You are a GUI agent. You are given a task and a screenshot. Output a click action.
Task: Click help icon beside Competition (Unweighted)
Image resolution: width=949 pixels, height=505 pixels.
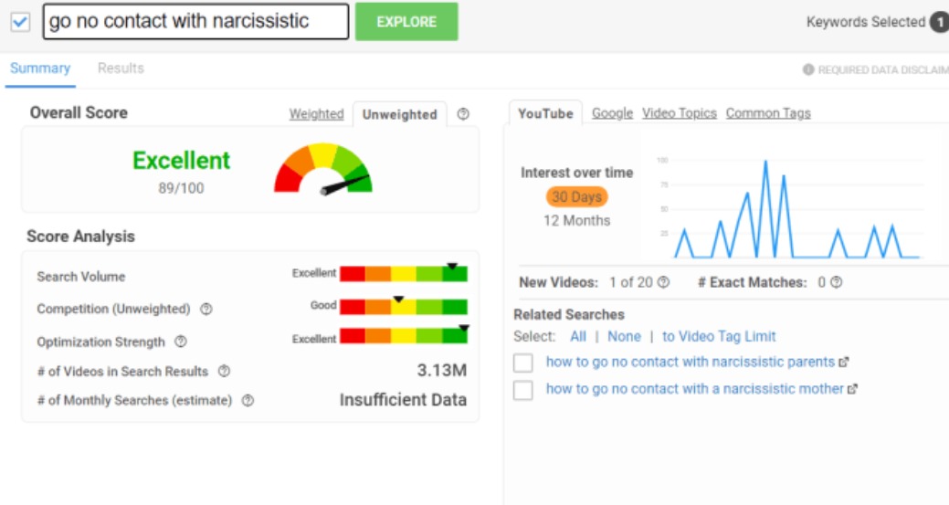point(206,310)
